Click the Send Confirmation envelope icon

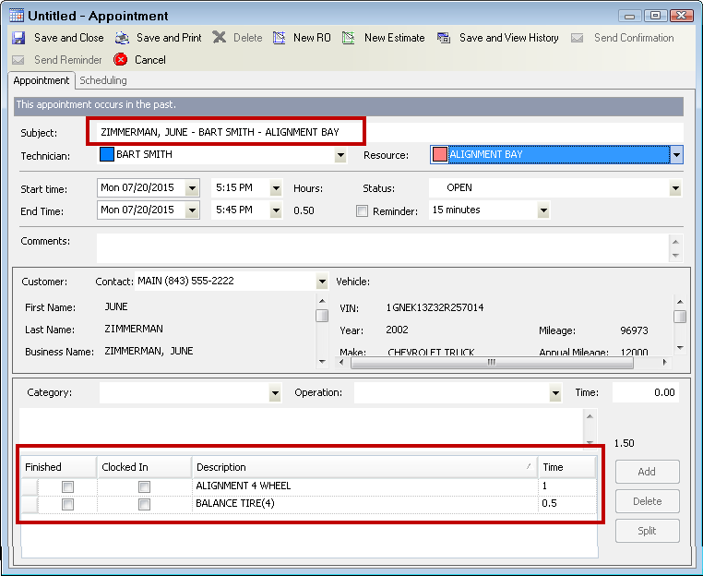578,38
